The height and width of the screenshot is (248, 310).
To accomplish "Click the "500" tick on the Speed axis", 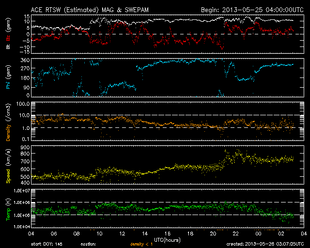I will 25,177.
